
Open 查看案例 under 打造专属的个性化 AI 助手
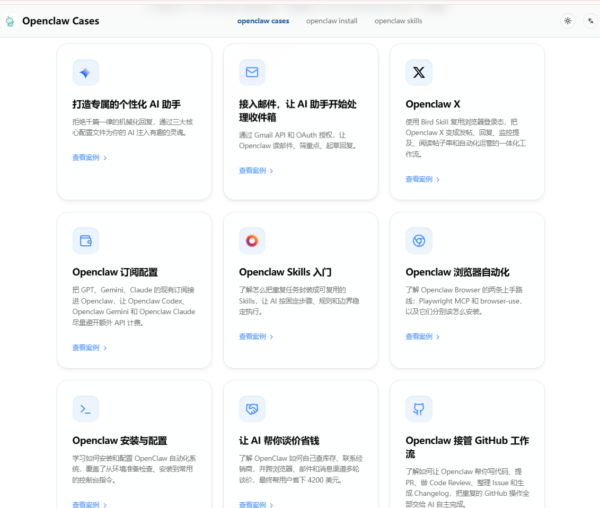coord(86,158)
